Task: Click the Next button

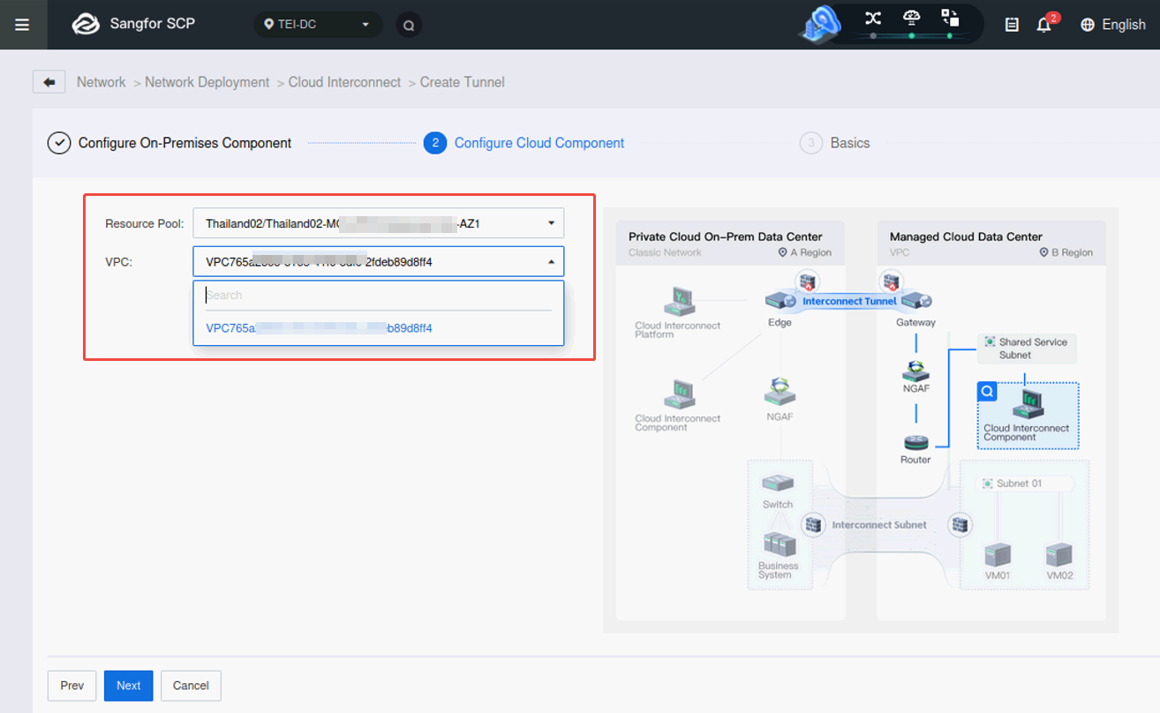Action: (128, 686)
